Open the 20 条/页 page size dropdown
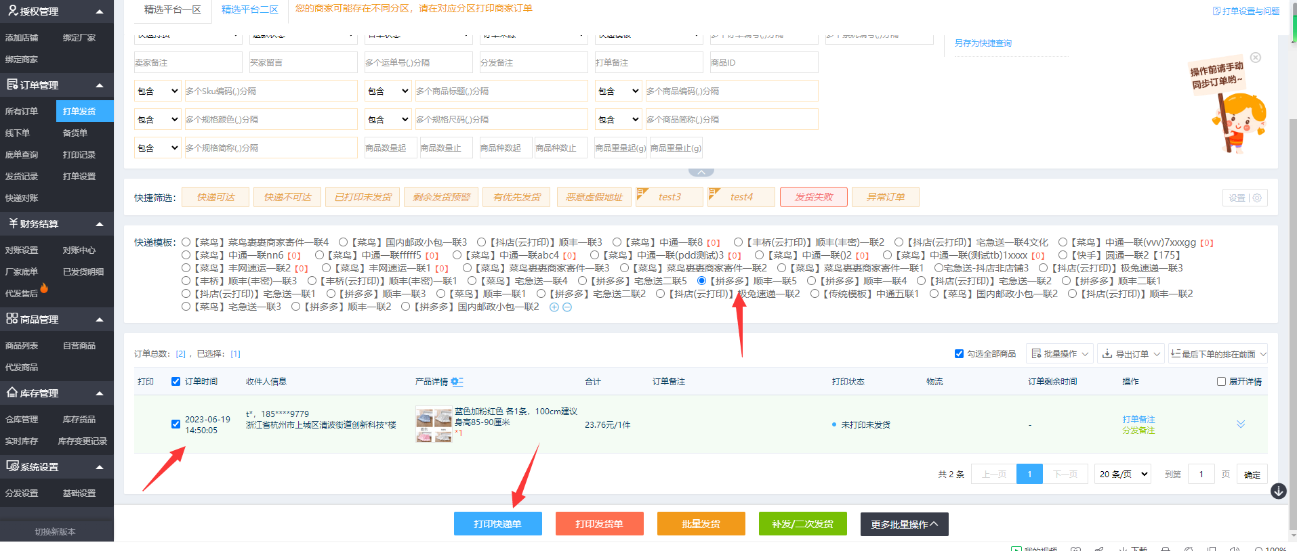This screenshot has width=1297, height=551. tap(1123, 474)
